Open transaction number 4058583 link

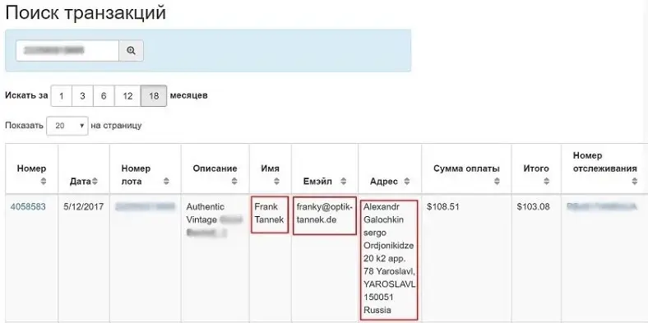(x=28, y=206)
